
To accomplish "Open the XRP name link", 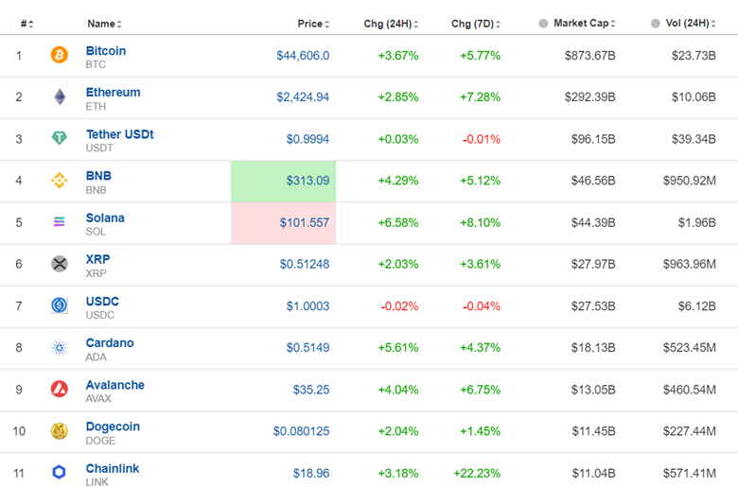I will coord(97,259).
